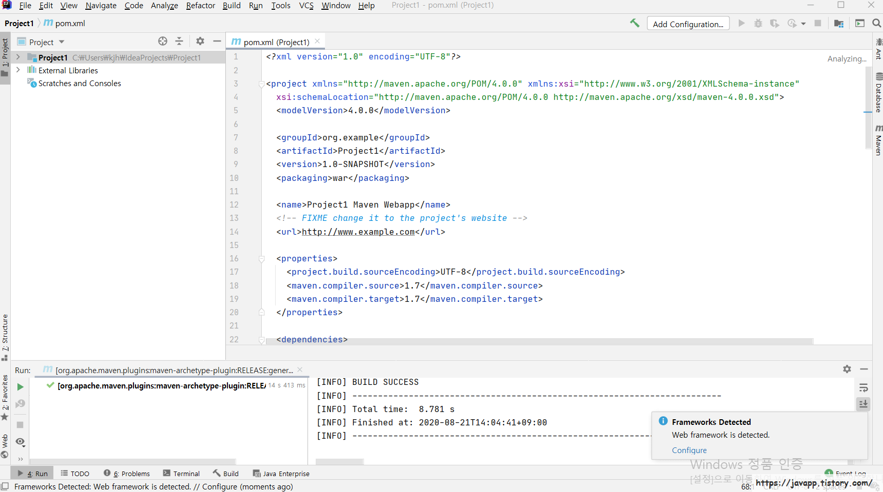Open the Navigate menu
Image resolution: width=883 pixels, height=492 pixels.
click(x=101, y=5)
